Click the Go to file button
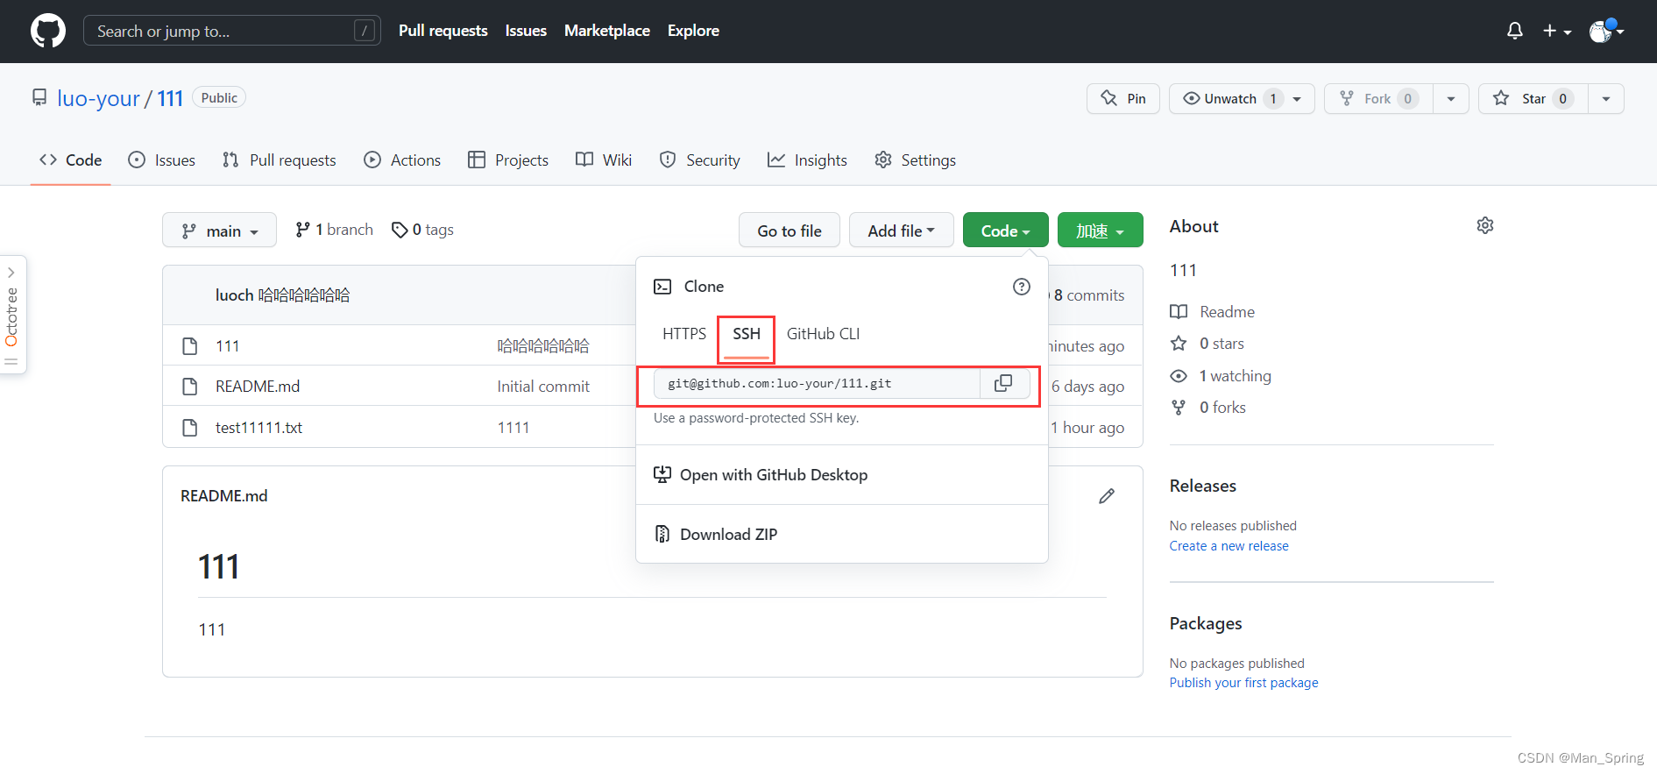Viewport: 1657px width, 774px height. (x=790, y=231)
